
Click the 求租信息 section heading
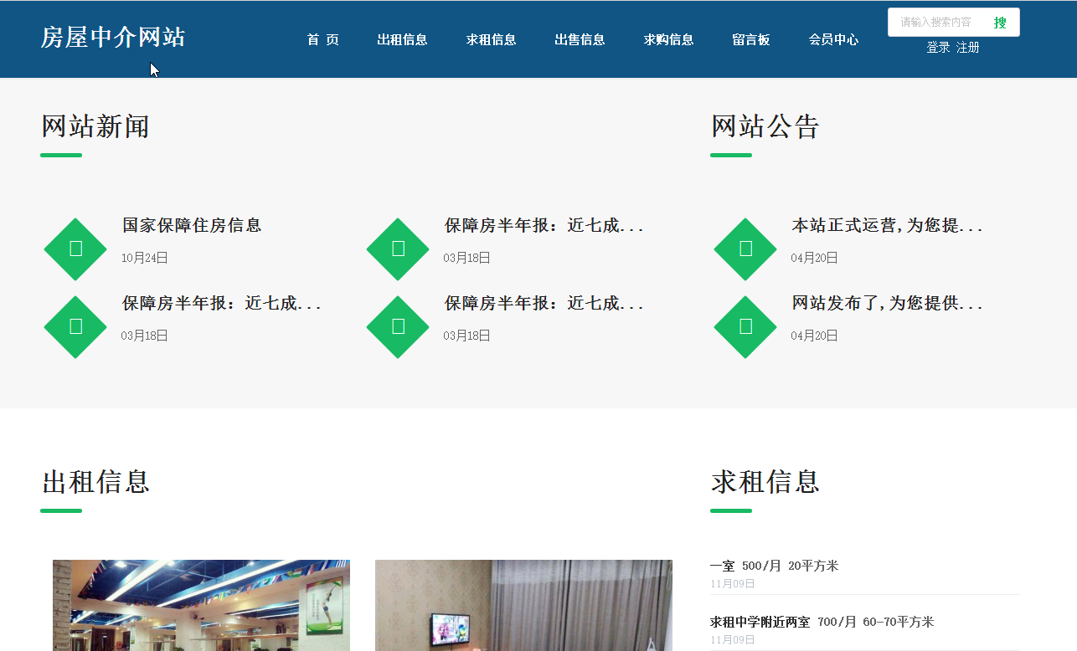[x=765, y=482]
